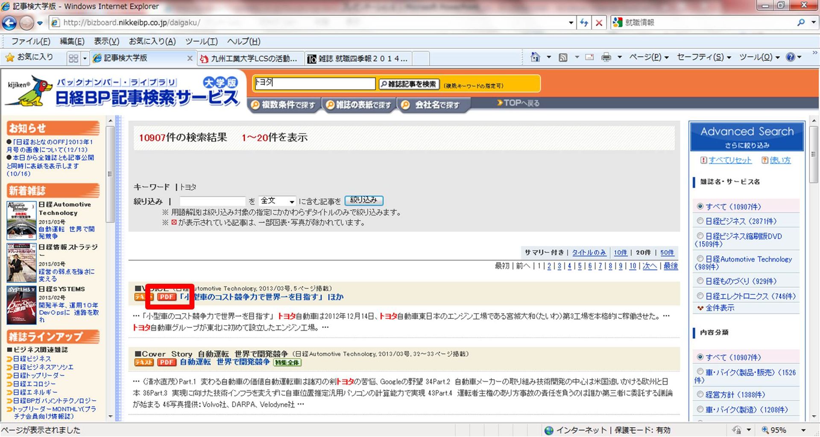Open the Print options dropdown arrow
Image resolution: width=820 pixels, height=437 pixels.
click(x=619, y=57)
